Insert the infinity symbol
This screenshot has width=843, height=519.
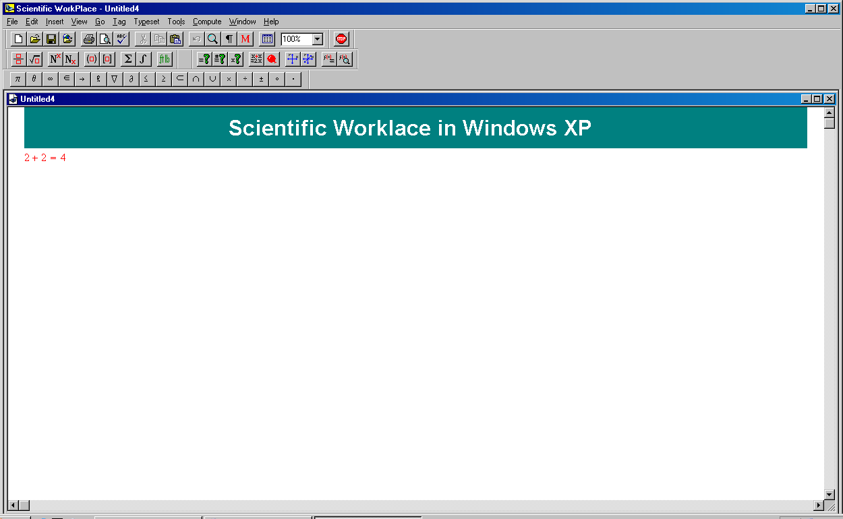pos(50,79)
